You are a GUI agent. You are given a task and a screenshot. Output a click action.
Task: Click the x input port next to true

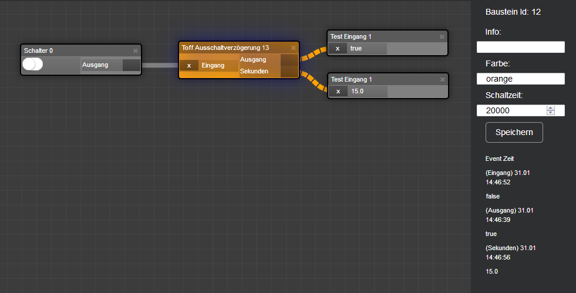point(338,48)
